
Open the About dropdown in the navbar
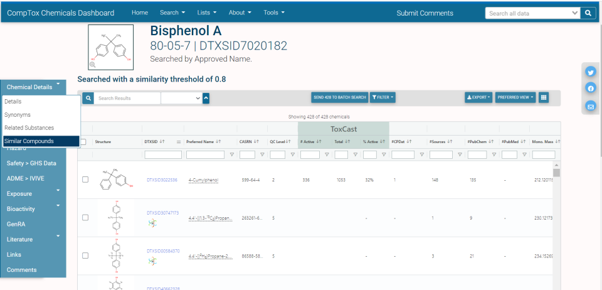coord(240,13)
